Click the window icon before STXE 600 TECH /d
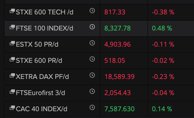The width and height of the screenshot is (194, 118). (12, 11)
